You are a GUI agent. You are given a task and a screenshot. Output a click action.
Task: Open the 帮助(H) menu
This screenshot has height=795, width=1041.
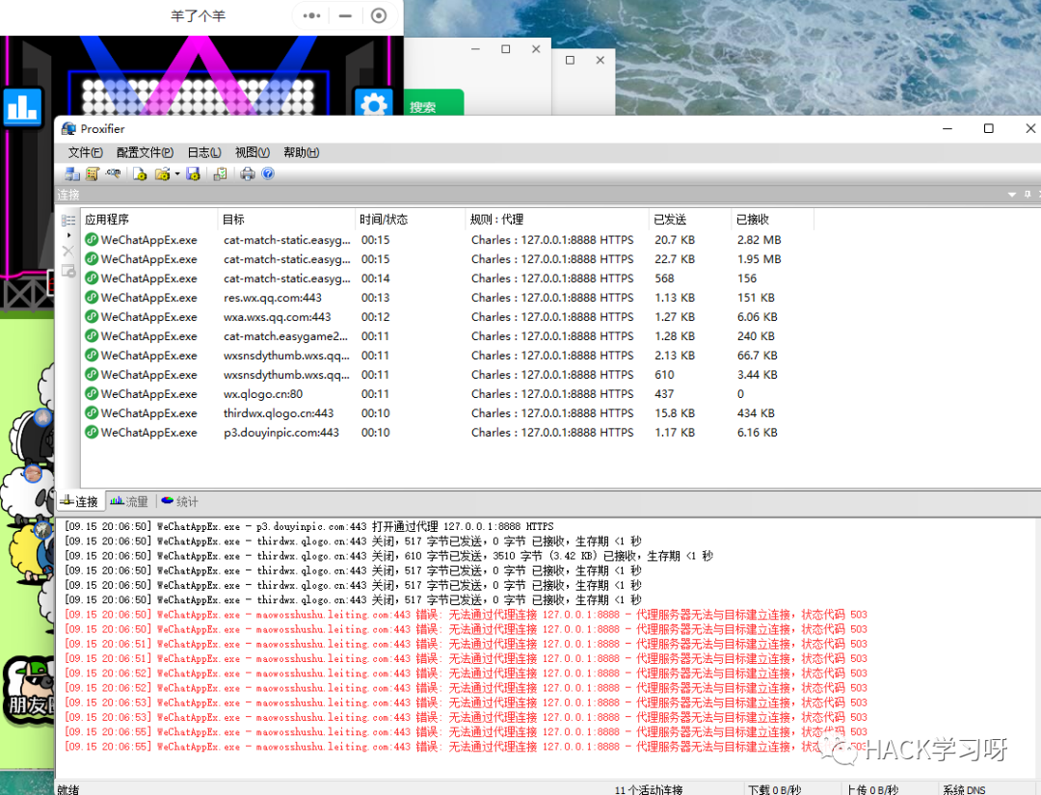302,152
